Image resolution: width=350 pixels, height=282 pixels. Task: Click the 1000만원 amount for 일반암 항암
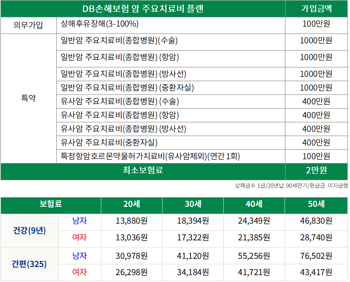(317, 58)
